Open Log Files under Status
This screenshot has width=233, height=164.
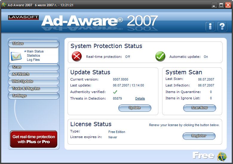point(33,60)
